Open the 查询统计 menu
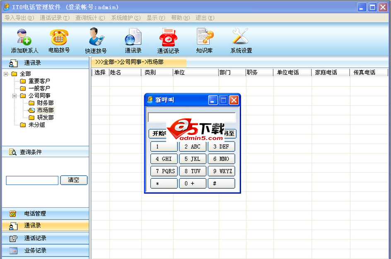The height and width of the screenshot is (259, 391). [90, 18]
